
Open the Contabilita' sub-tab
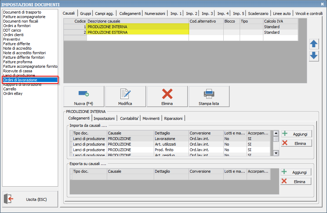click(x=129, y=118)
